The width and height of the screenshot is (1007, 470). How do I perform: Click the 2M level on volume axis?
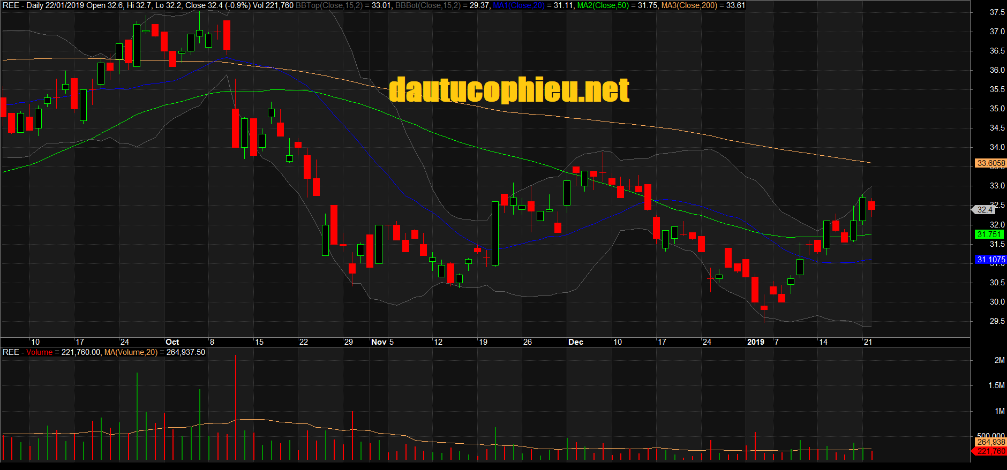coord(1000,360)
